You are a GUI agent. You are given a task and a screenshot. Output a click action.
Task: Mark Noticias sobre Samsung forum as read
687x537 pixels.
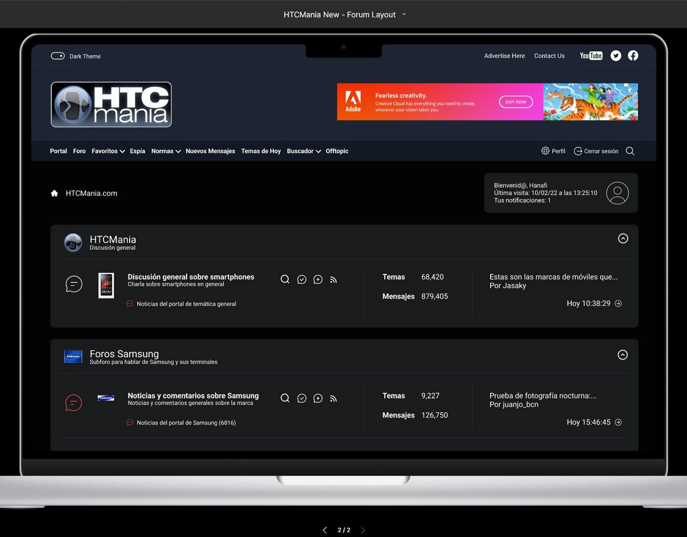tap(302, 398)
